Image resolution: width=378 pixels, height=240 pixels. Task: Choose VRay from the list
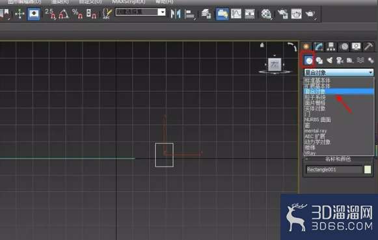point(339,153)
